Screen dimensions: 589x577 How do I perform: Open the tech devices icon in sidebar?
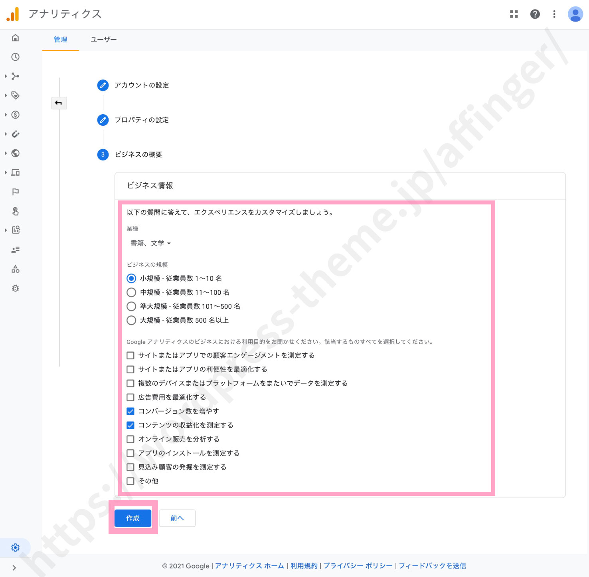click(x=16, y=173)
